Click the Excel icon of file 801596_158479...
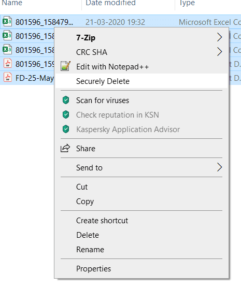241x288 pixels. [x=7, y=22]
